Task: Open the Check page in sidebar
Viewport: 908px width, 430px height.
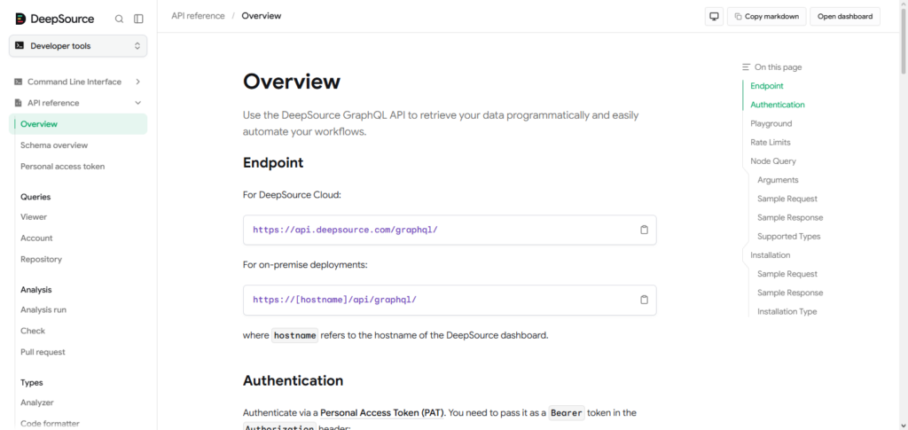Action: coord(33,331)
